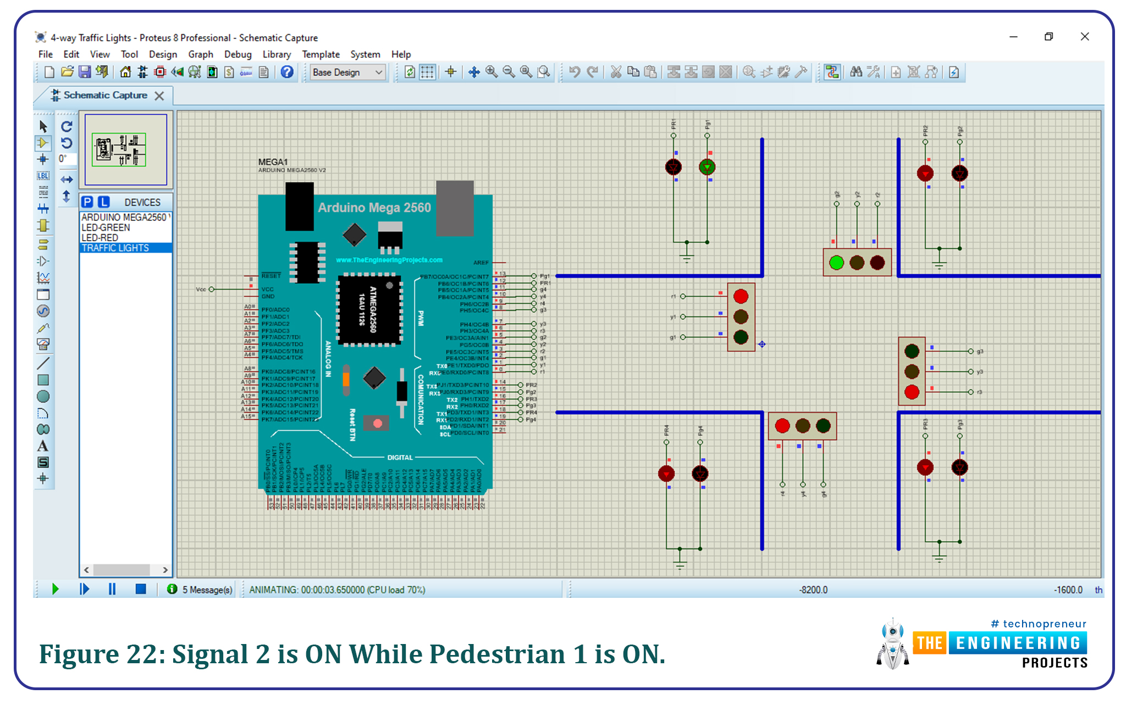Select LED-GREEN in the device list

tap(126, 227)
